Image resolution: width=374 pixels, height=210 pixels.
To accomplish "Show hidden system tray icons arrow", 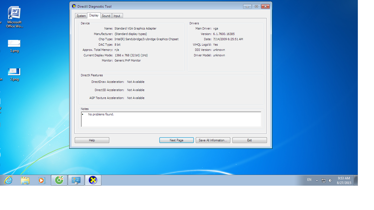I will pos(317,180).
